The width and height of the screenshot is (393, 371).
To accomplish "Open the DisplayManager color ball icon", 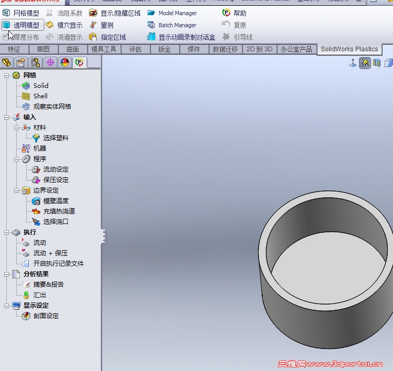I will 65,62.
